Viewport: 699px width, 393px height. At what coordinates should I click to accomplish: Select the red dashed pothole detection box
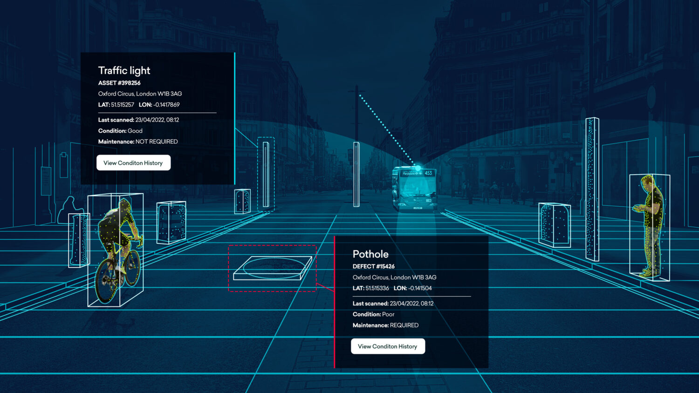pos(272,268)
